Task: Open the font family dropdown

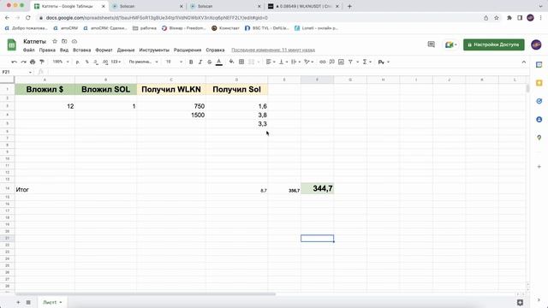Action: [x=143, y=62]
